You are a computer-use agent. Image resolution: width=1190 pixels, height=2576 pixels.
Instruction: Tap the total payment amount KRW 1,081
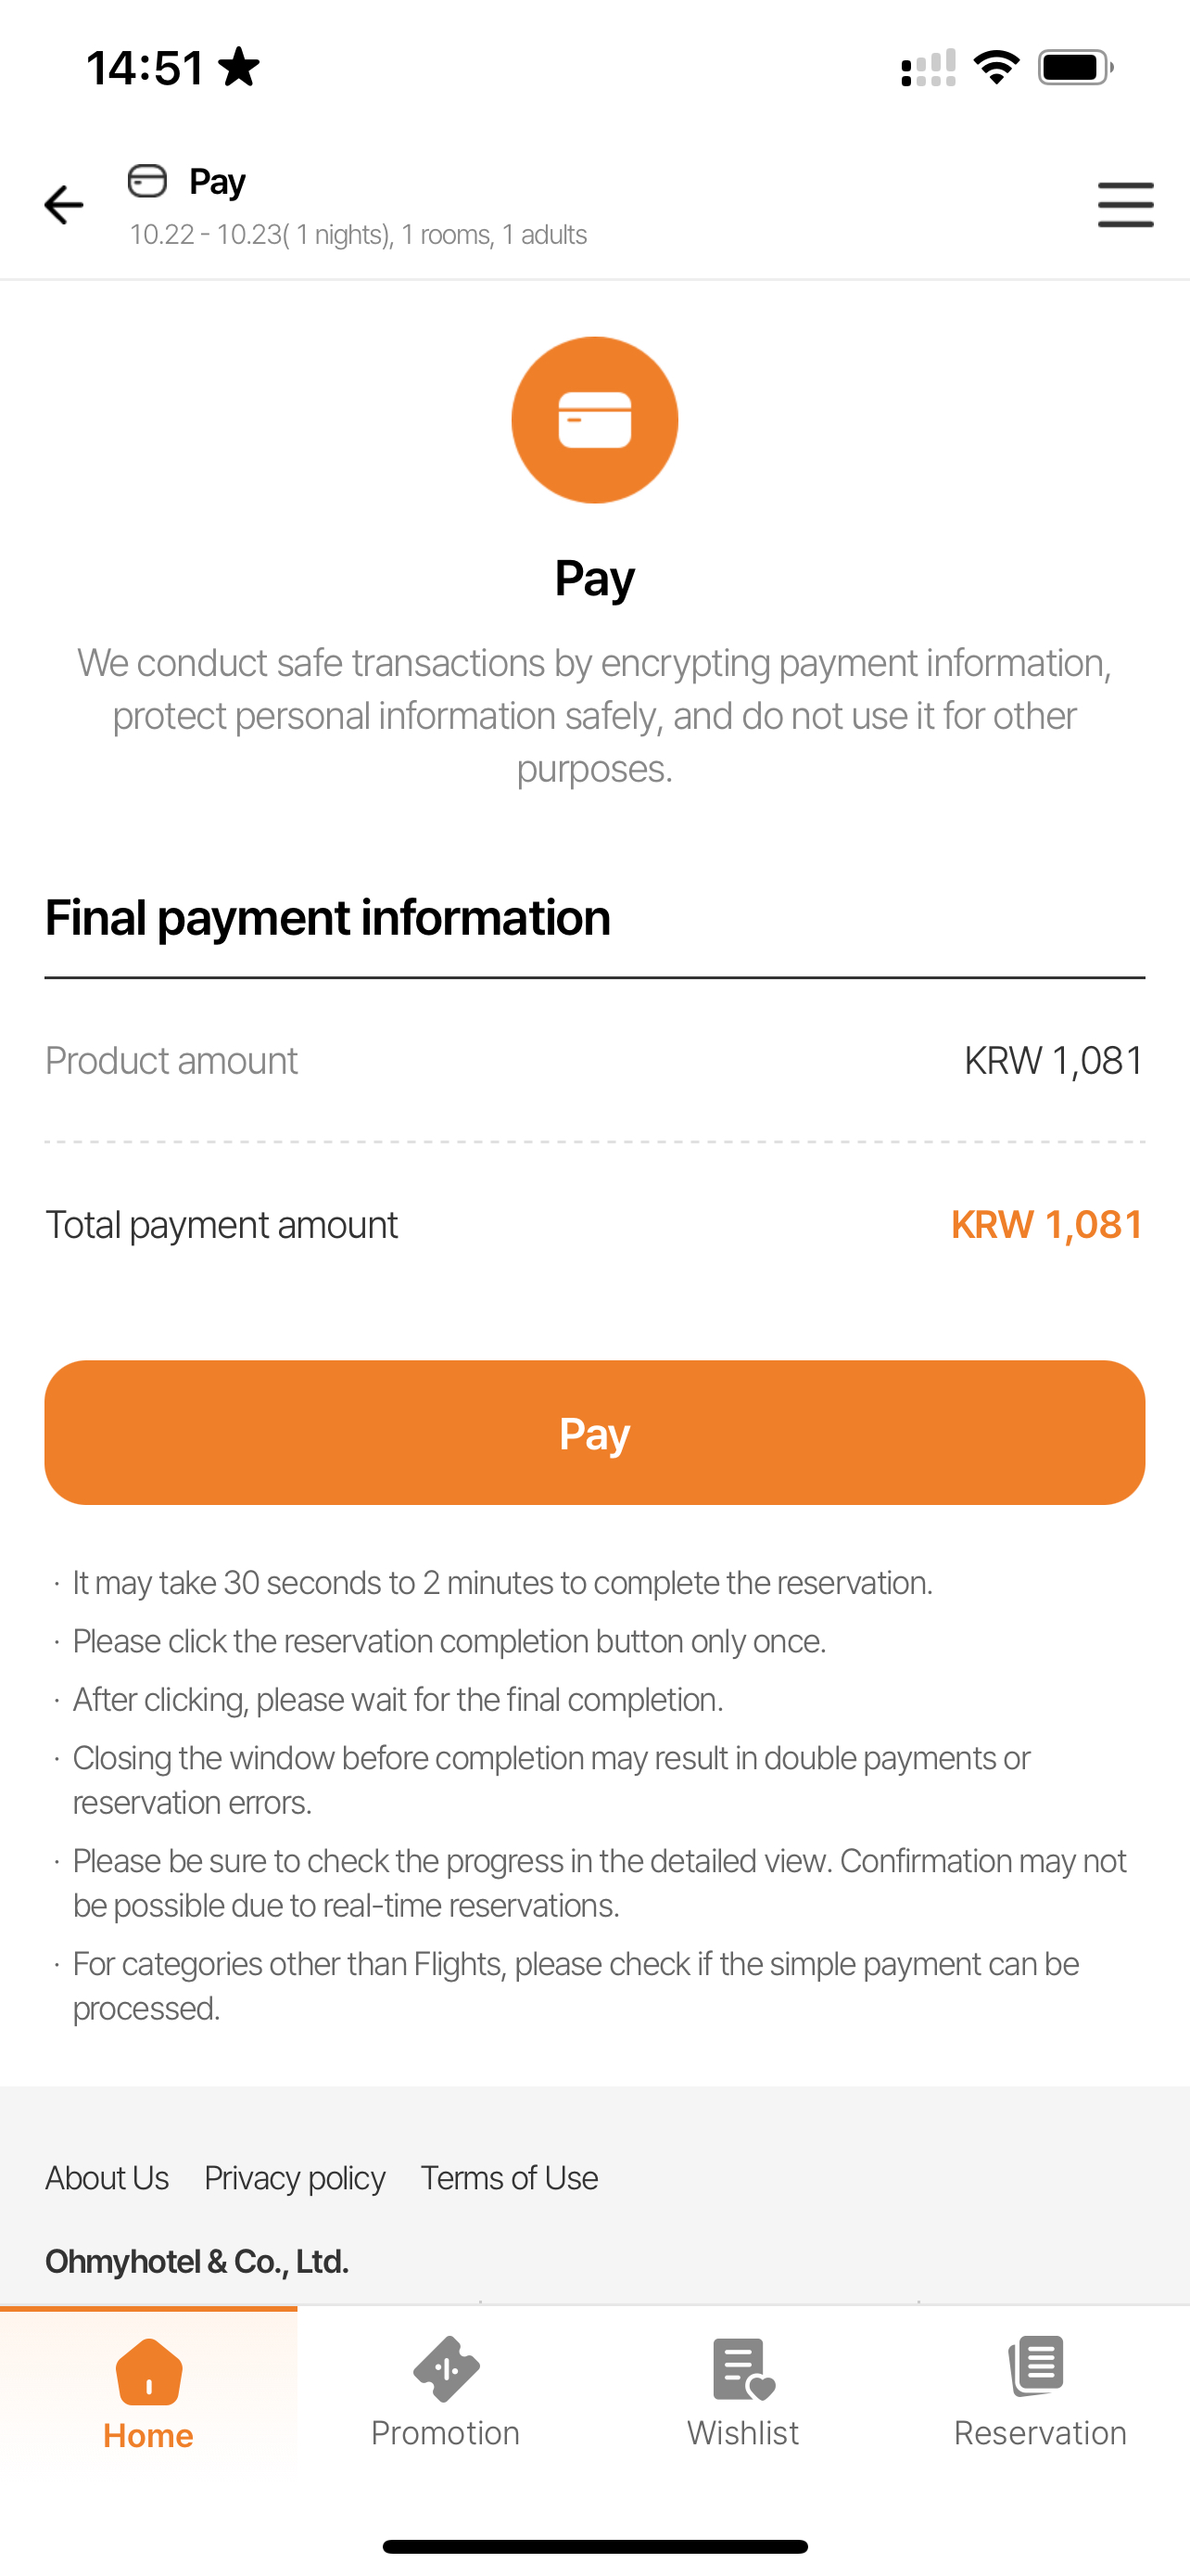point(1046,1225)
